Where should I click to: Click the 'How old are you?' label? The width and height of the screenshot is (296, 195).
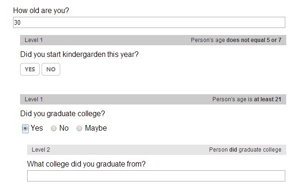pyautogui.click(x=41, y=10)
